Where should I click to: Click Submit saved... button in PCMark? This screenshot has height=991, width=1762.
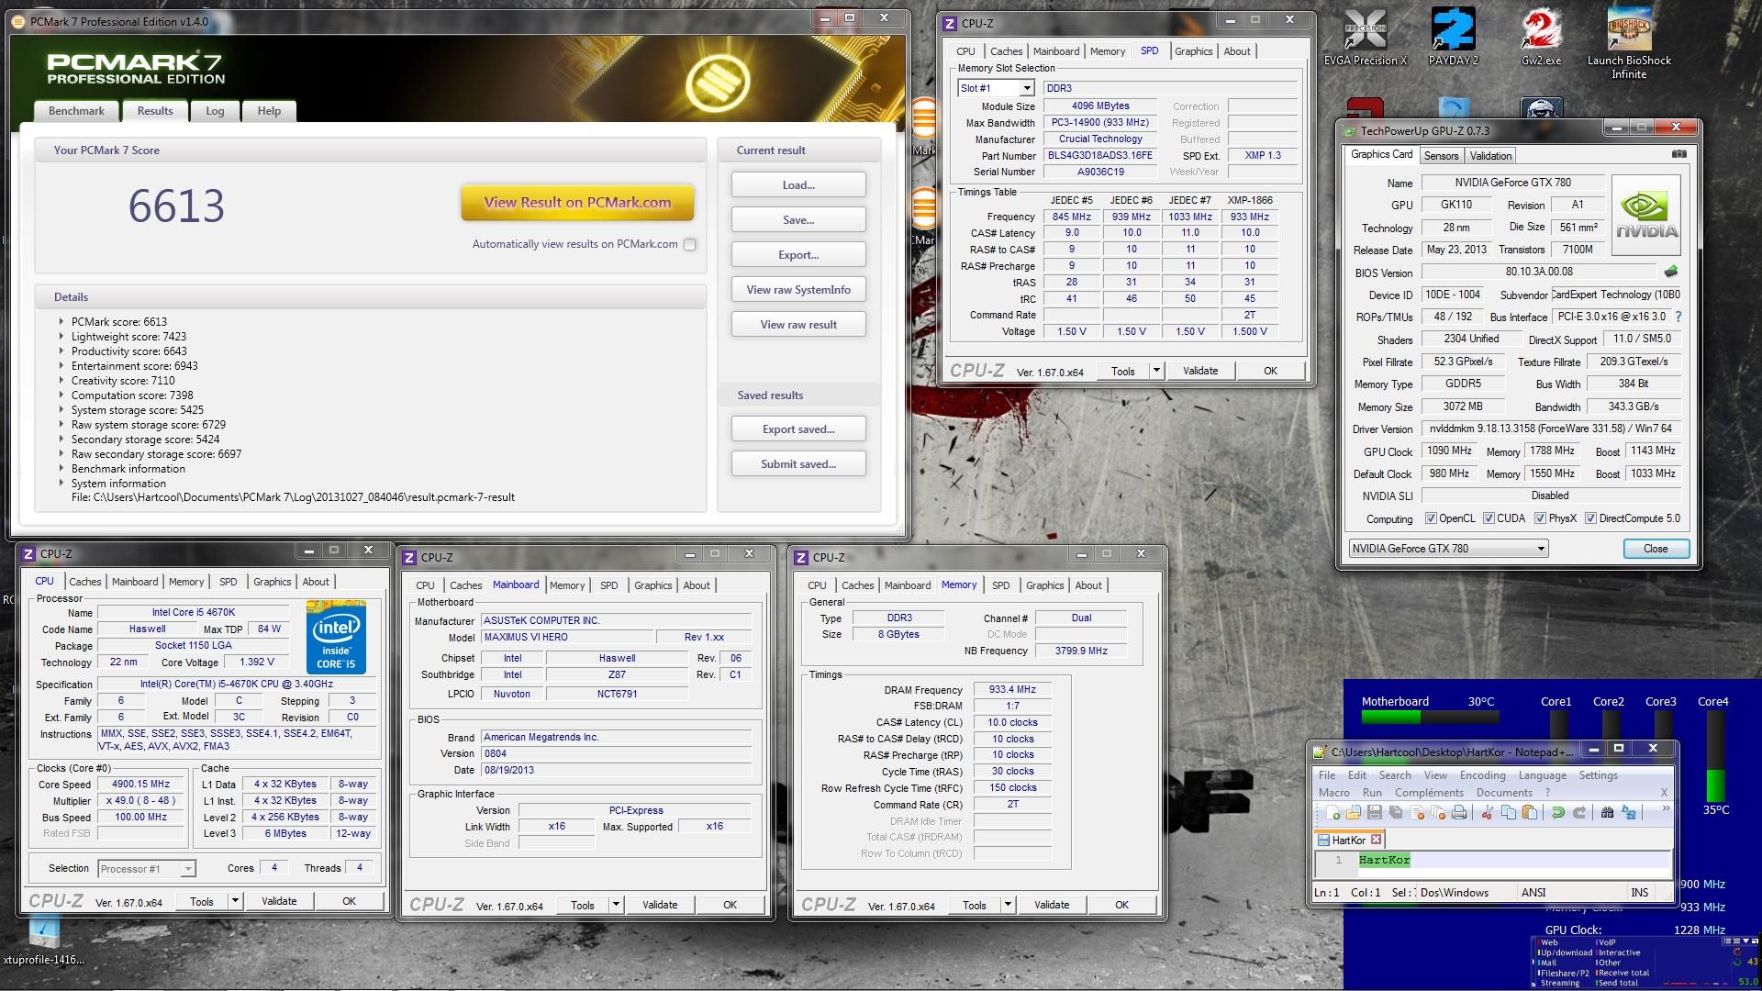798,464
